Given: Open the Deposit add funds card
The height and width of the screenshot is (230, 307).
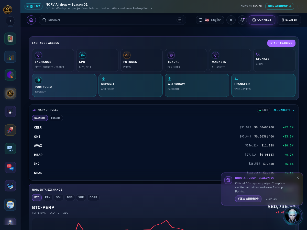Looking at the screenshot, I should (130, 85).
